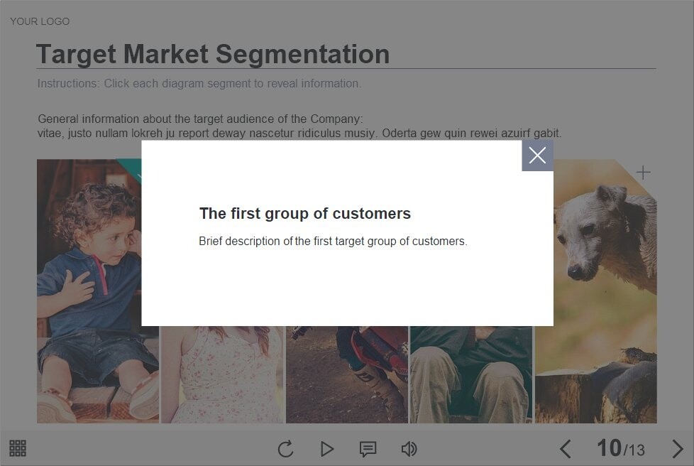
Task: Go back to previous slide
Action: (x=566, y=448)
